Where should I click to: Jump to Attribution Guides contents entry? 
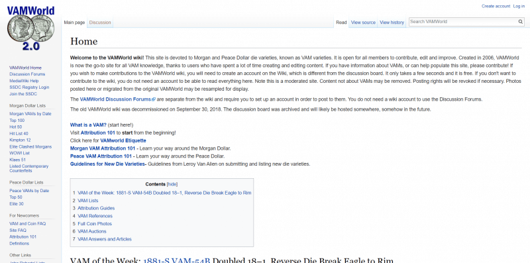pyautogui.click(x=96, y=208)
